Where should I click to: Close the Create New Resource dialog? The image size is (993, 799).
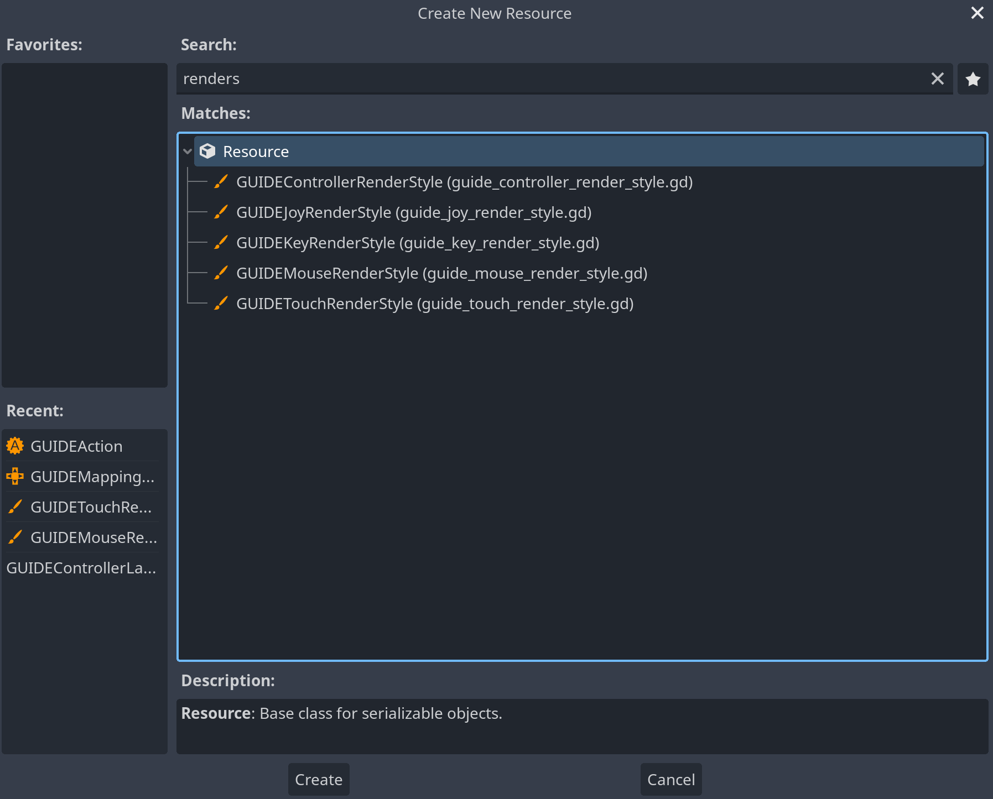[977, 13]
